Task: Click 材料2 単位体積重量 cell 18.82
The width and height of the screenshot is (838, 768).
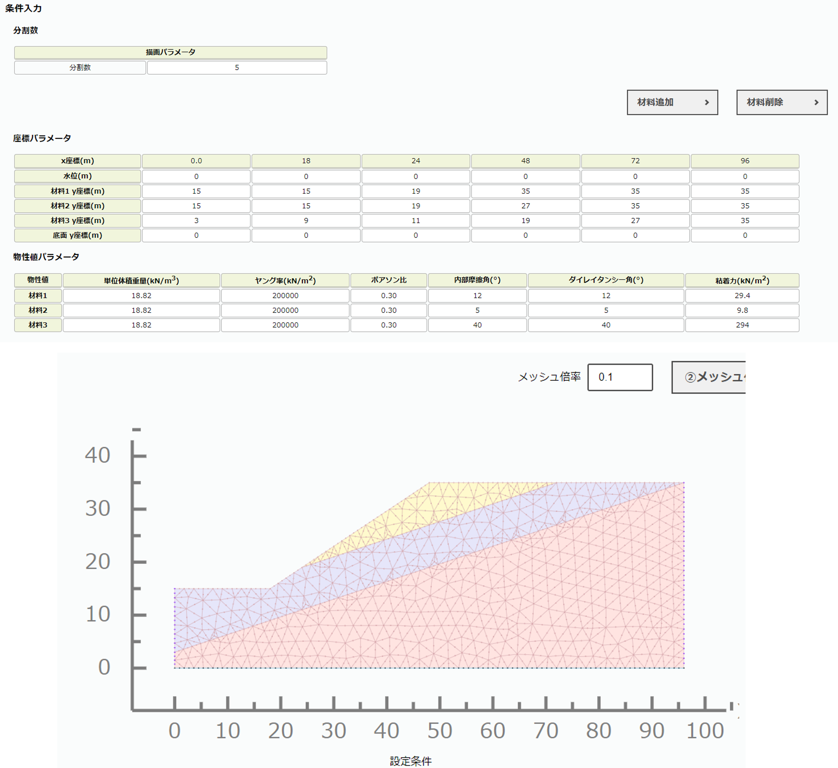Action: pyautogui.click(x=141, y=310)
